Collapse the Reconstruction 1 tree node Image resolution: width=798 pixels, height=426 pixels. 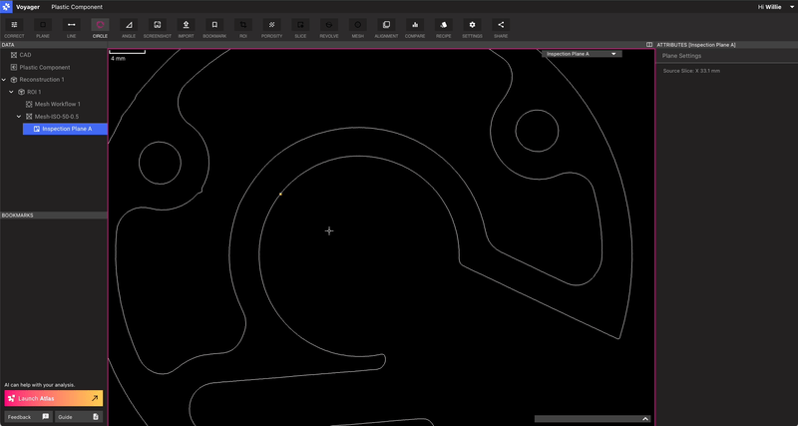4,80
